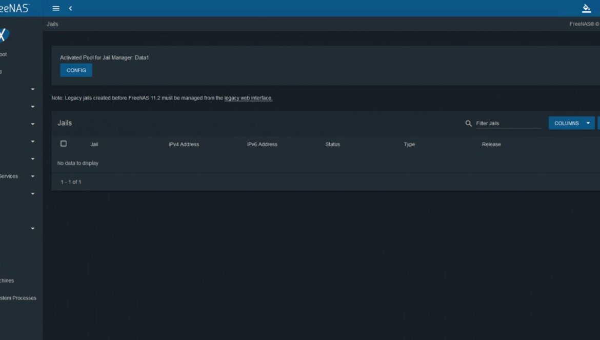Sort by the Type column header
This screenshot has height=340, width=600.
409,144
